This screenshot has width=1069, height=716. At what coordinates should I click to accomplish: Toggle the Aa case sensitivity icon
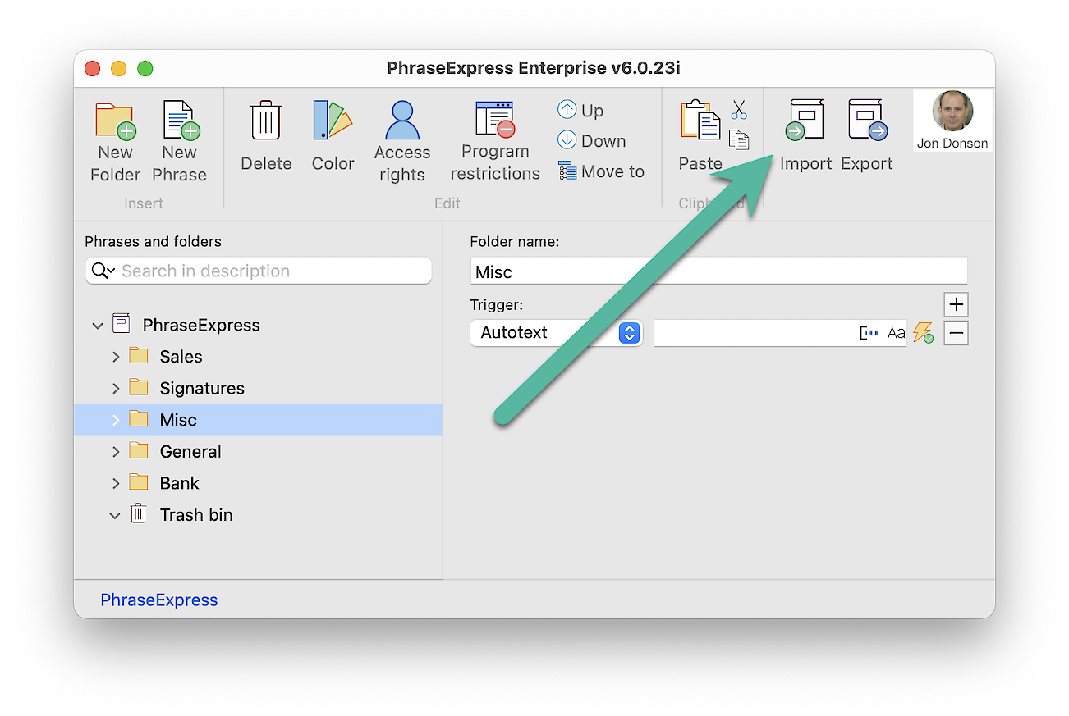click(896, 333)
